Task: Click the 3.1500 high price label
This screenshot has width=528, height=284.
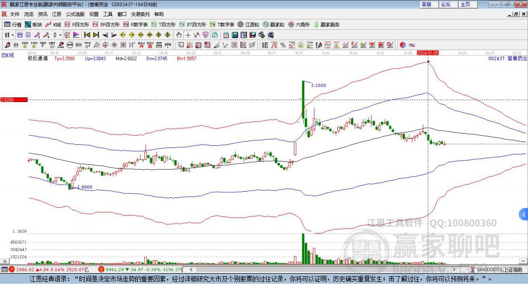Action: pyautogui.click(x=318, y=86)
